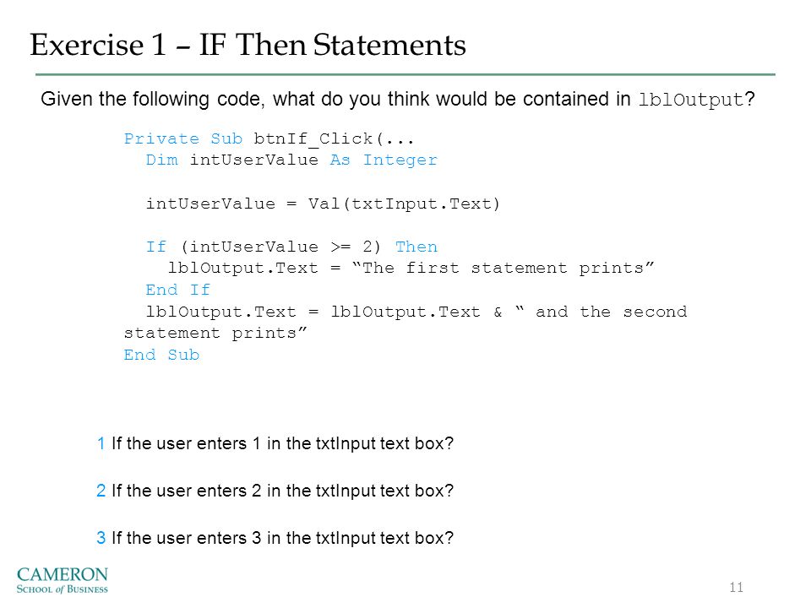
Task: Click the lblOutput word in the question
Action: (x=690, y=100)
